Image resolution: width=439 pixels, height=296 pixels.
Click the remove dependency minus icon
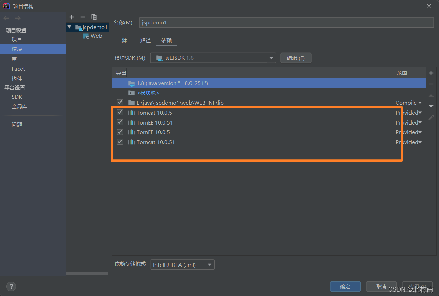point(431,84)
